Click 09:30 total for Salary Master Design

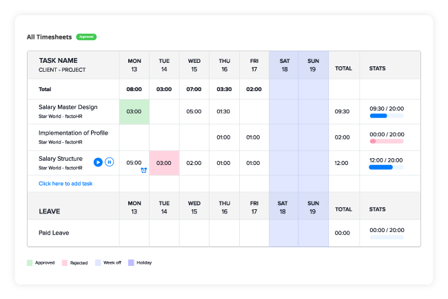tap(342, 112)
